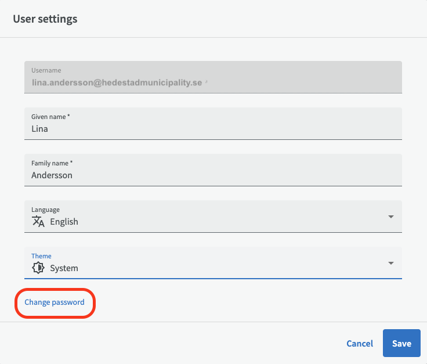Image resolution: width=427 pixels, height=364 pixels.
Task: Click the 'Language' field label
Action: (x=45, y=210)
